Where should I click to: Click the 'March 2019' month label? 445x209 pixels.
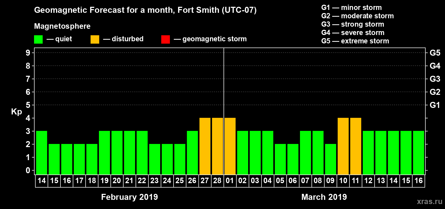(x=324, y=197)
